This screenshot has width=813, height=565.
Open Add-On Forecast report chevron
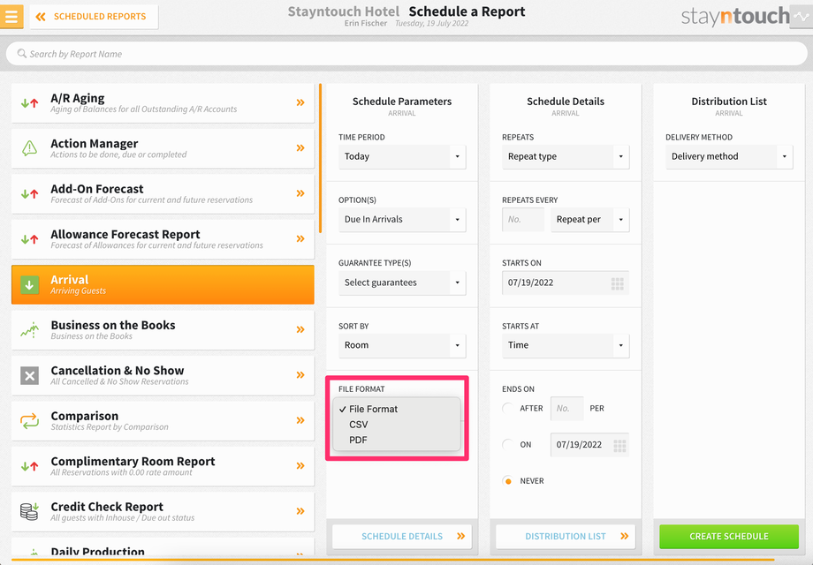click(300, 193)
